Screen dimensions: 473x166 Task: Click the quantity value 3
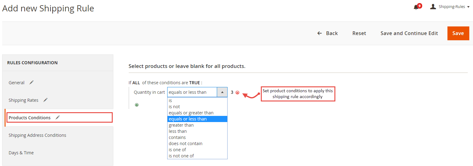232,92
